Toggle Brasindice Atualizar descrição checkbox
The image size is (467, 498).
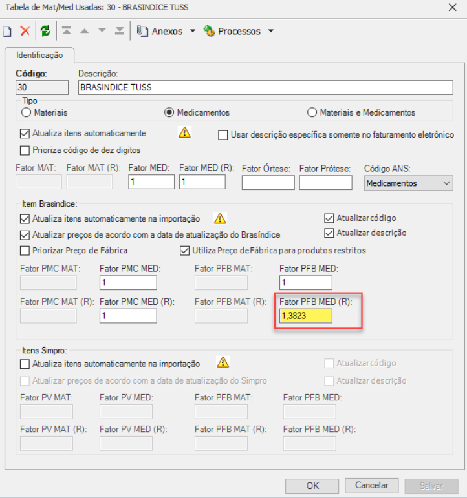tap(329, 233)
